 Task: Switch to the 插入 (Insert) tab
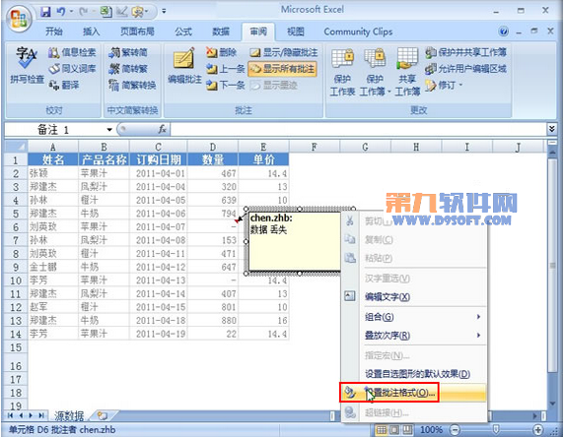pos(92,31)
